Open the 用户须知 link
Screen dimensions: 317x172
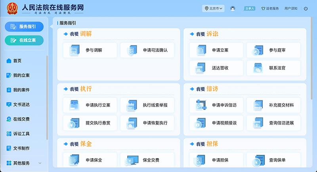291,8
